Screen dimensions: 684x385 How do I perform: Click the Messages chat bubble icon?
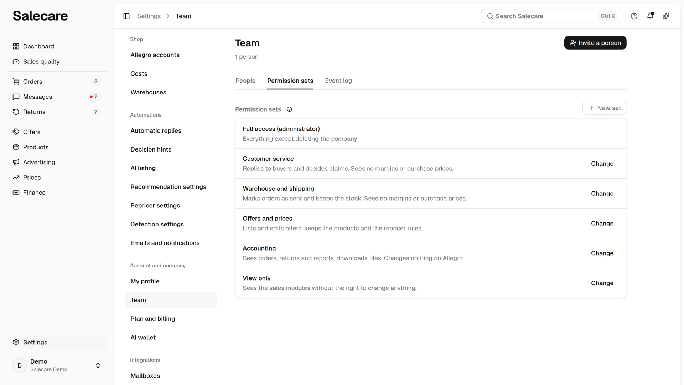tap(16, 97)
